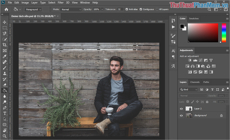Pick a color in the color field

click(203, 33)
